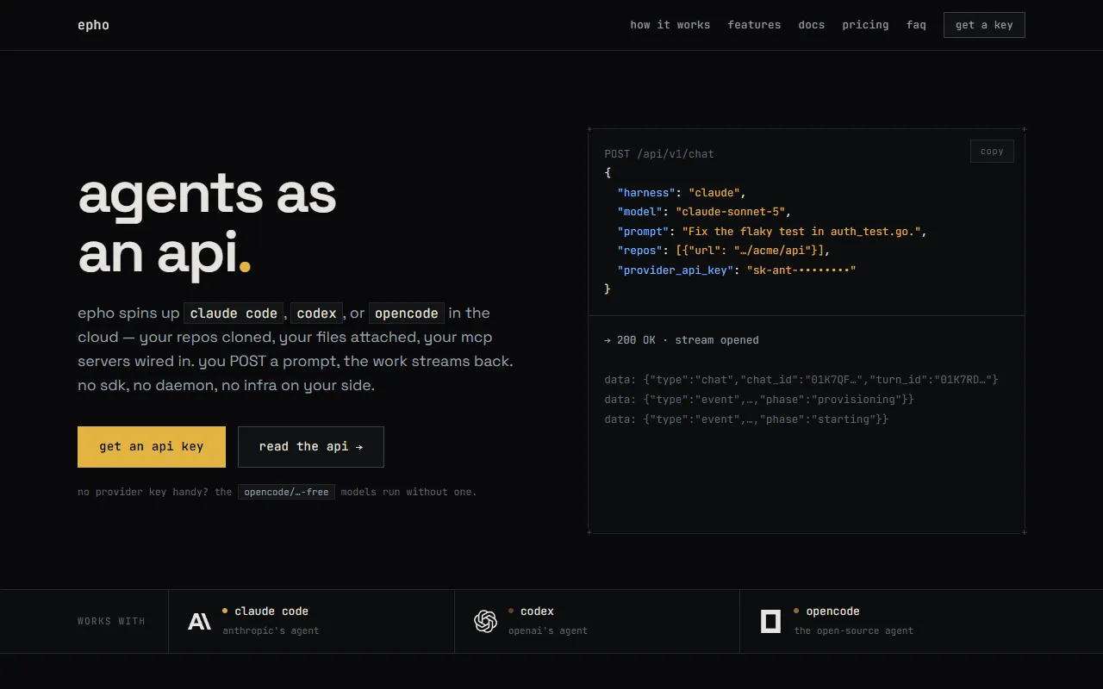Click the yellow get an api key button
The width and height of the screenshot is (1103, 689).
(x=152, y=447)
